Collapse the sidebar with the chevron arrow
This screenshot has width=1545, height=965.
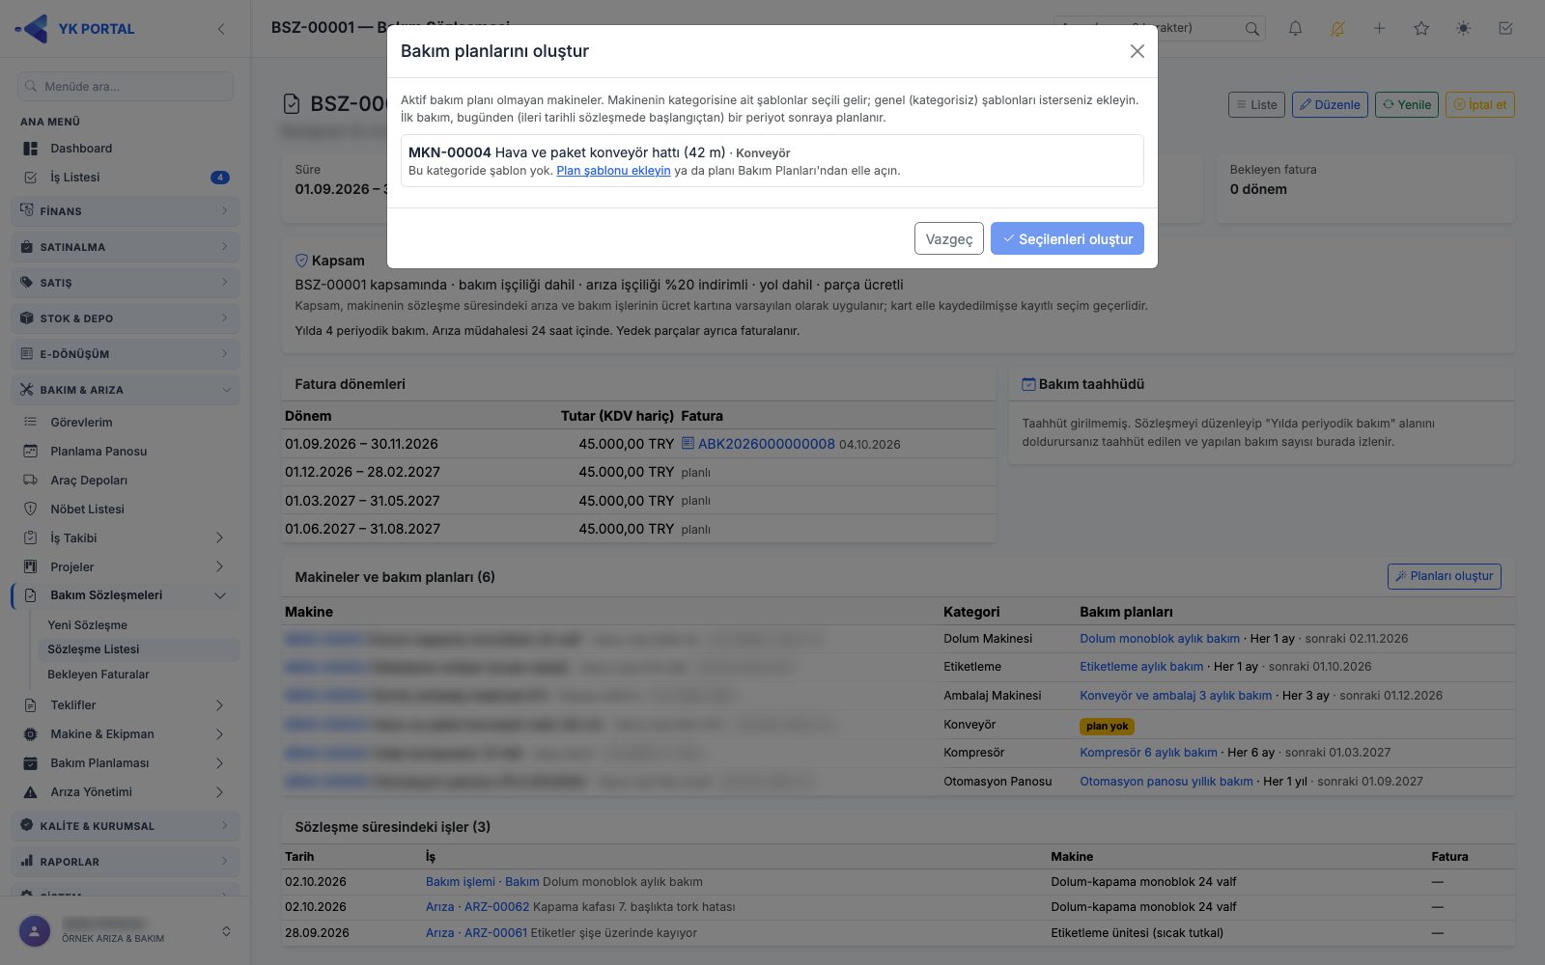[x=221, y=29]
